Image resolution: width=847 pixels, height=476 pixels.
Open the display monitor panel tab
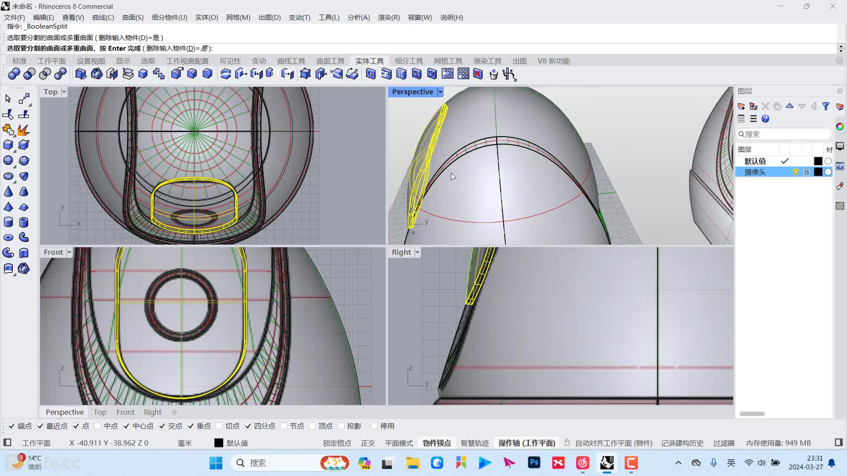(840, 146)
